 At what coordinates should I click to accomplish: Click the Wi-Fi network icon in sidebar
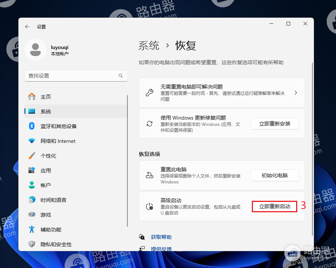32,141
